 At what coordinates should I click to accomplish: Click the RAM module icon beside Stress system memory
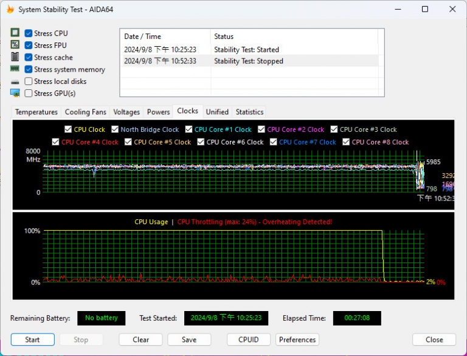[15, 69]
